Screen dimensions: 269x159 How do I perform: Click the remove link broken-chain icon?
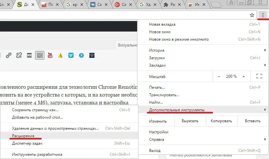pyautogui.click(x=19, y=55)
